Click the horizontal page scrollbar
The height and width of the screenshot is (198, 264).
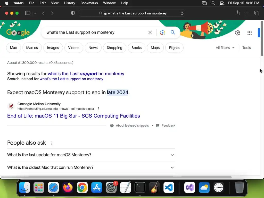click(x=116, y=177)
